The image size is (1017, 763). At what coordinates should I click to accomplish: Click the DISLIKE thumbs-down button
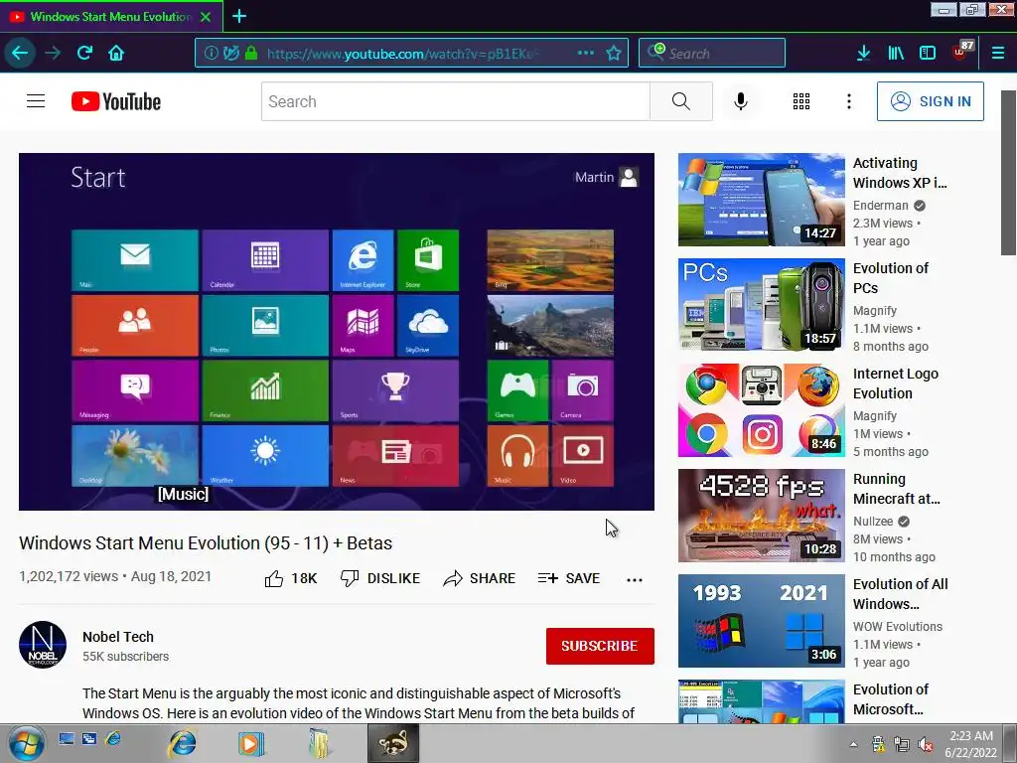pyautogui.click(x=380, y=578)
